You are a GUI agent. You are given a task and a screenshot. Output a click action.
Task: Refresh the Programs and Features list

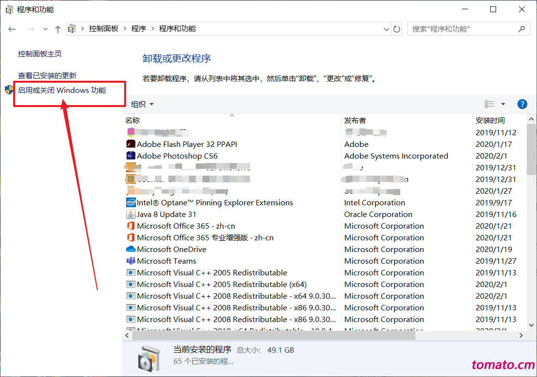pyautogui.click(x=397, y=29)
